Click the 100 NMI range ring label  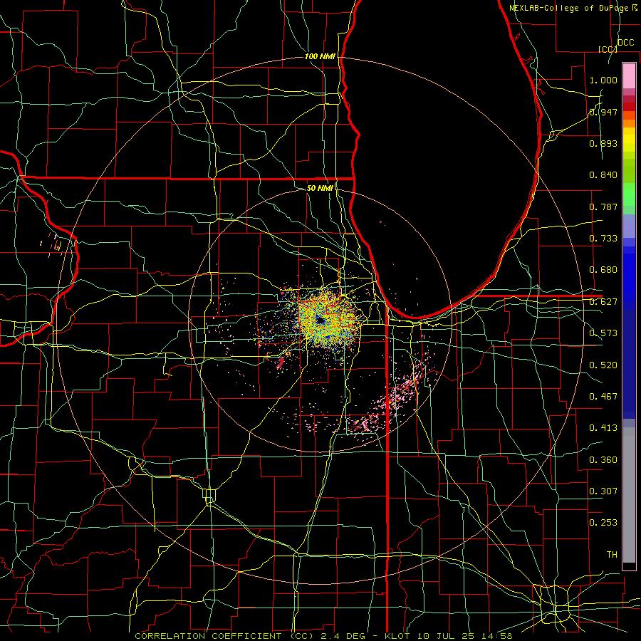click(320, 56)
